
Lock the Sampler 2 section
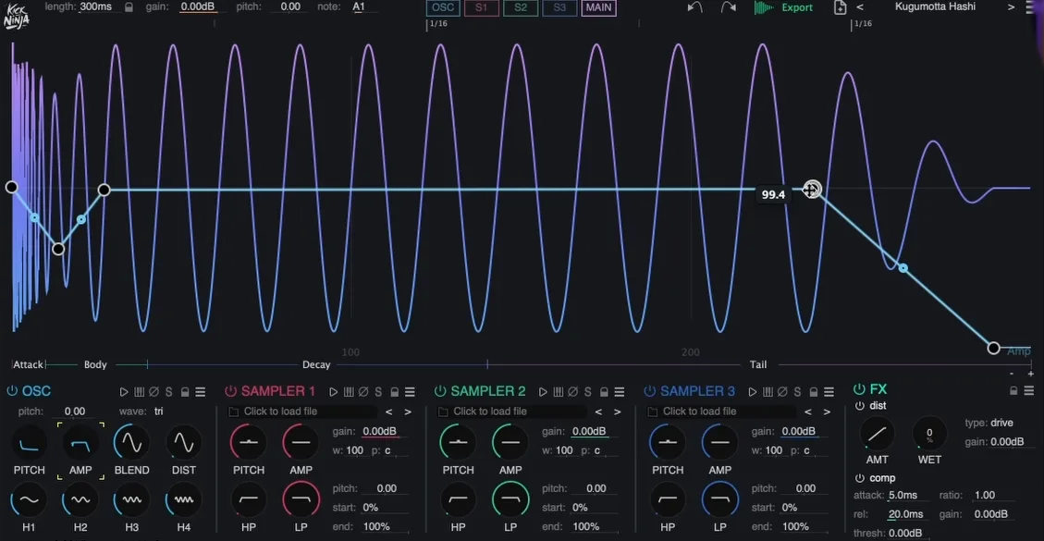pyautogui.click(x=604, y=392)
